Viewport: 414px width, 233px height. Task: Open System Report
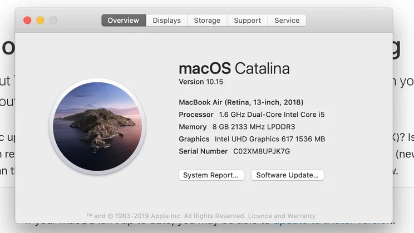point(211,175)
